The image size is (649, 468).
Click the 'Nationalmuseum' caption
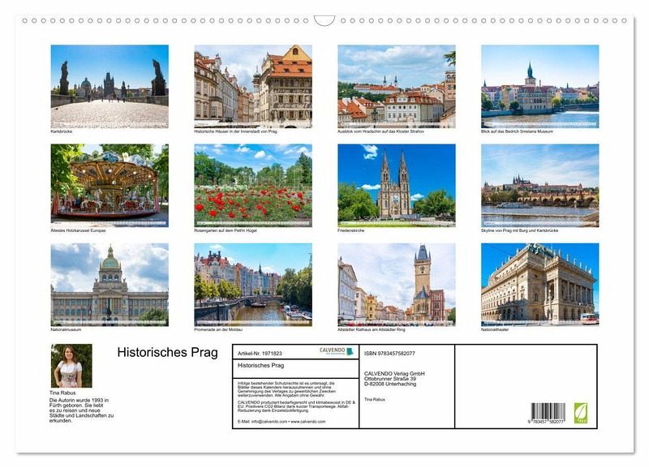[x=66, y=330]
